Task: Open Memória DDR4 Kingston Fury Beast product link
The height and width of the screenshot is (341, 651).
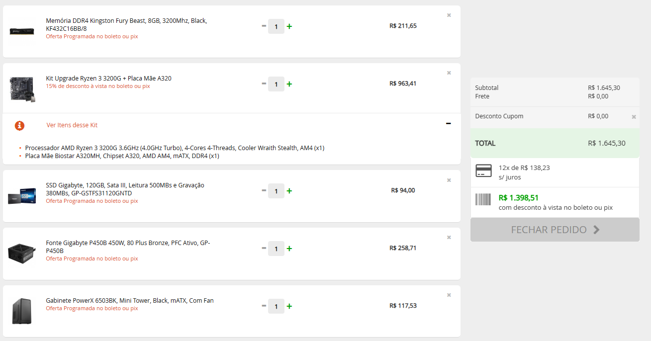Action: (126, 24)
